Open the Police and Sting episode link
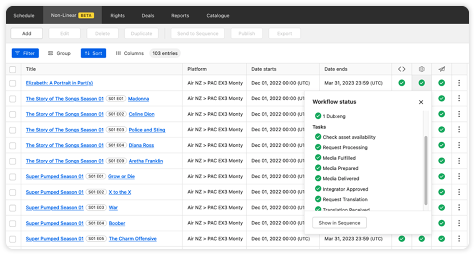 pos(147,130)
